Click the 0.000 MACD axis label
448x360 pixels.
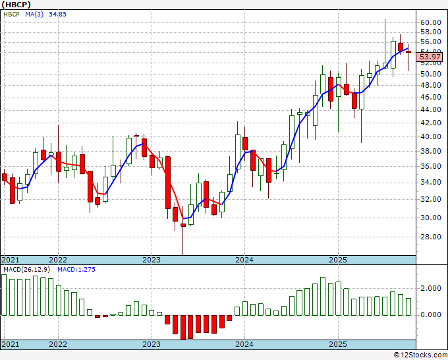point(431,315)
